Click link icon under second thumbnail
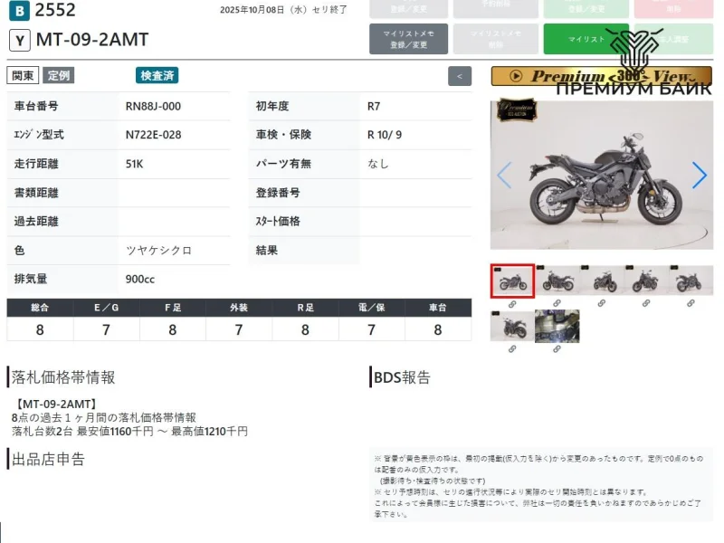The width and height of the screenshot is (724, 543). tap(557, 303)
